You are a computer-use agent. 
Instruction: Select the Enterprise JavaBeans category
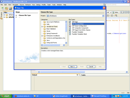[x=53, y=36]
